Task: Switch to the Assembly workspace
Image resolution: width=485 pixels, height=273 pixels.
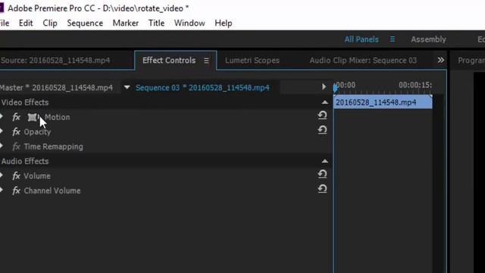Action: pyautogui.click(x=428, y=39)
